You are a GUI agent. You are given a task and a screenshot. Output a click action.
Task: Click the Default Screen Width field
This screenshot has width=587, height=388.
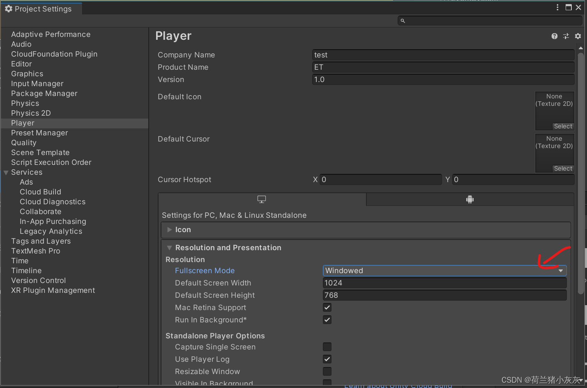point(444,283)
